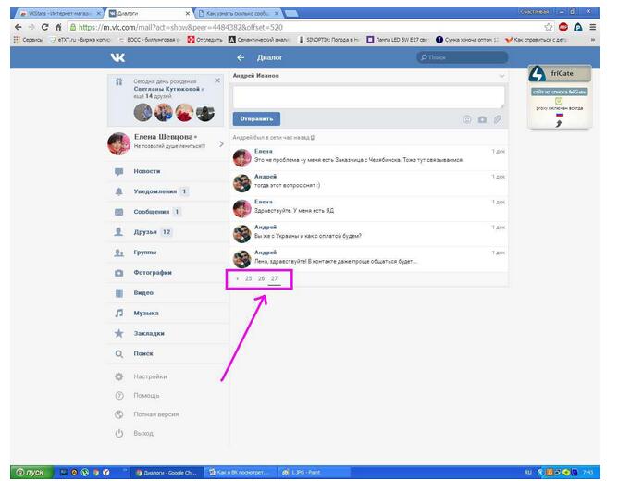Image resolution: width=618 pixels, height=481 pixels.
Task: Open Музыка from the sidebar
Action: pos(144,313)
